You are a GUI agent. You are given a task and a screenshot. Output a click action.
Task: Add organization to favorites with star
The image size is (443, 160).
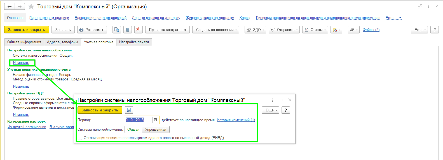click(x=31, y=6)
